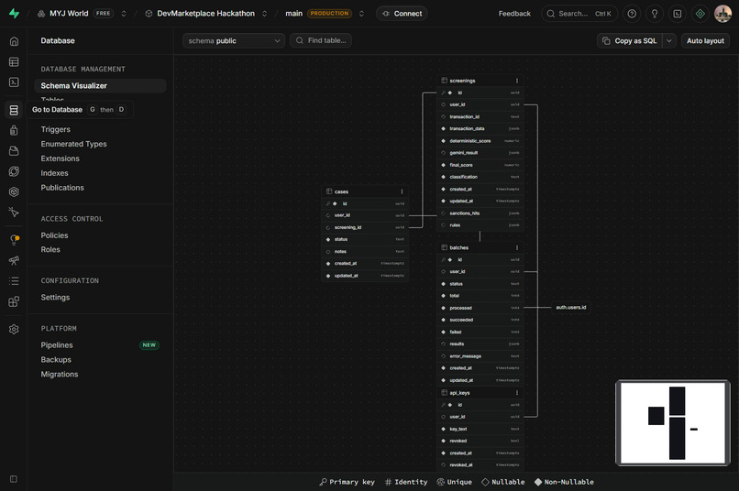Click error_message column in batches
The height and width of the screenshot is (491, 739).
480,356
